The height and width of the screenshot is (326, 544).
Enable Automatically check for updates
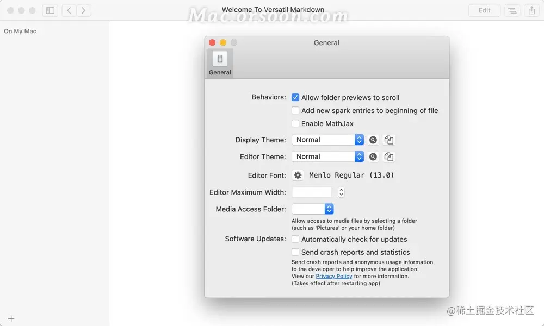[295, 239]
